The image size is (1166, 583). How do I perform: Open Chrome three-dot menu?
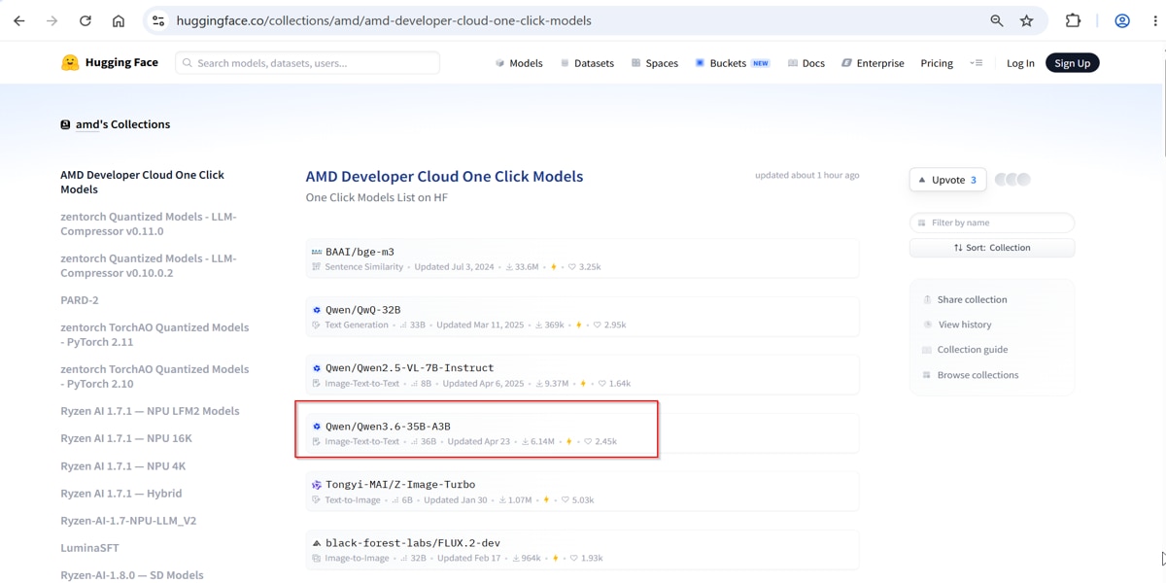pos(1154,20)
